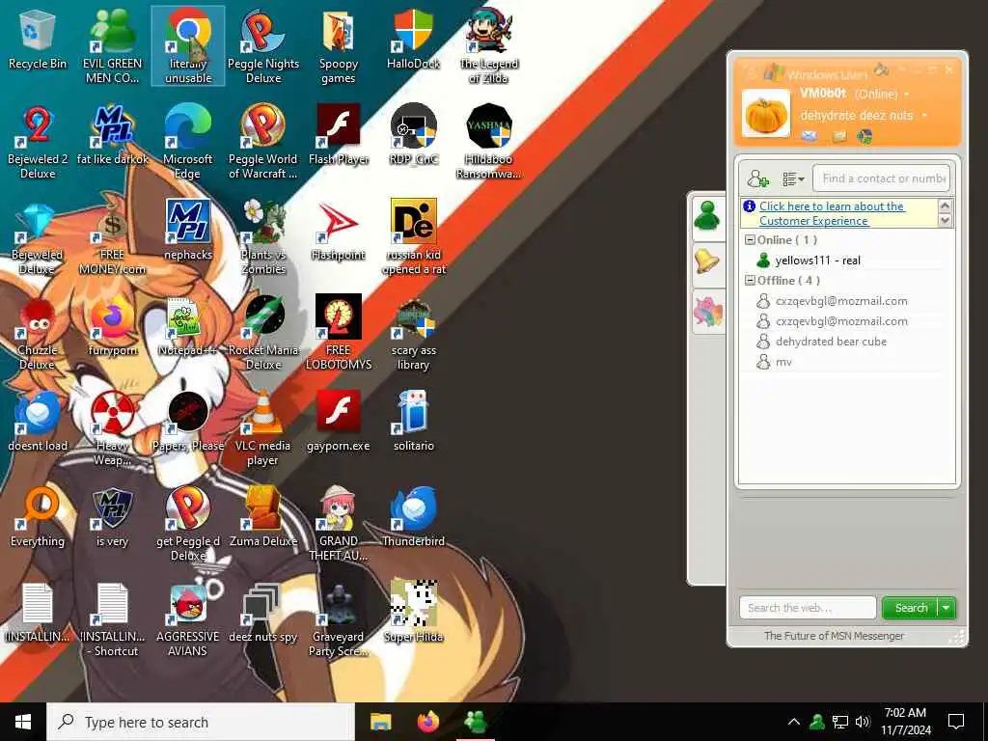Open the Everything search shortcut
Viewport: 988px width, 741px height.
pos(38,517)
